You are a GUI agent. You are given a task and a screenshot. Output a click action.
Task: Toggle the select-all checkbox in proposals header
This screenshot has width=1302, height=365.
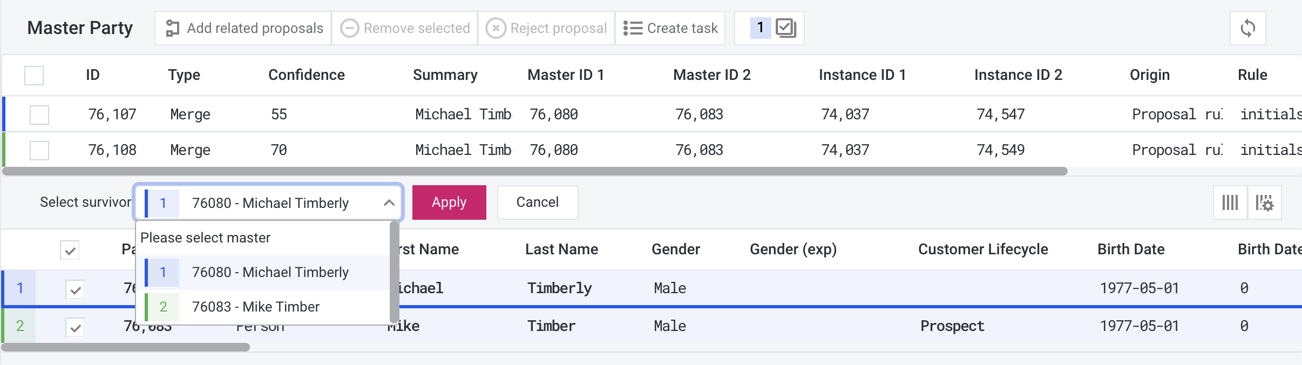tap(34, 75)
